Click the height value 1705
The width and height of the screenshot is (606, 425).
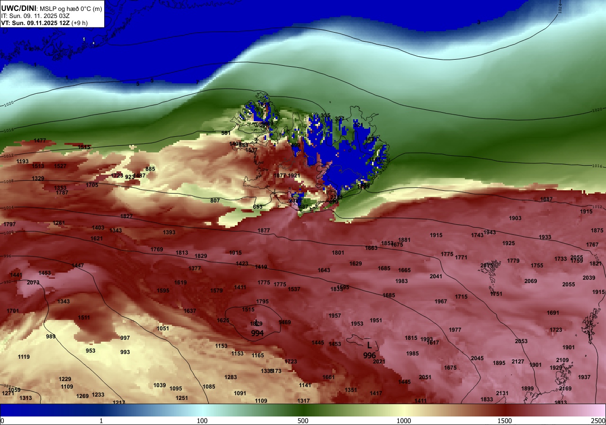pos(92,185)
